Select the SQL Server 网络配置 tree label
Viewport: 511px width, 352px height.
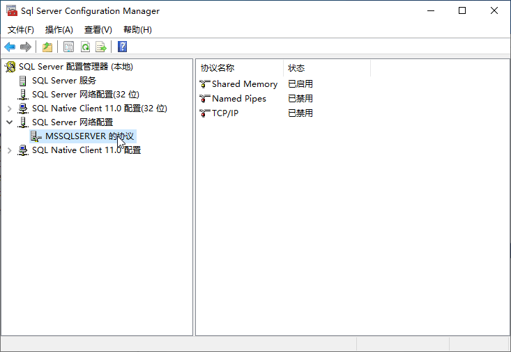[73, 122]
